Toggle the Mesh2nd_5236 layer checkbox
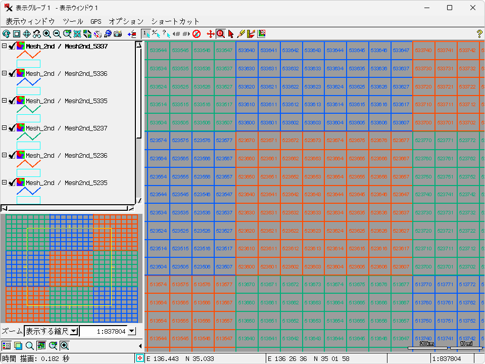 click(x=13, y=156)
